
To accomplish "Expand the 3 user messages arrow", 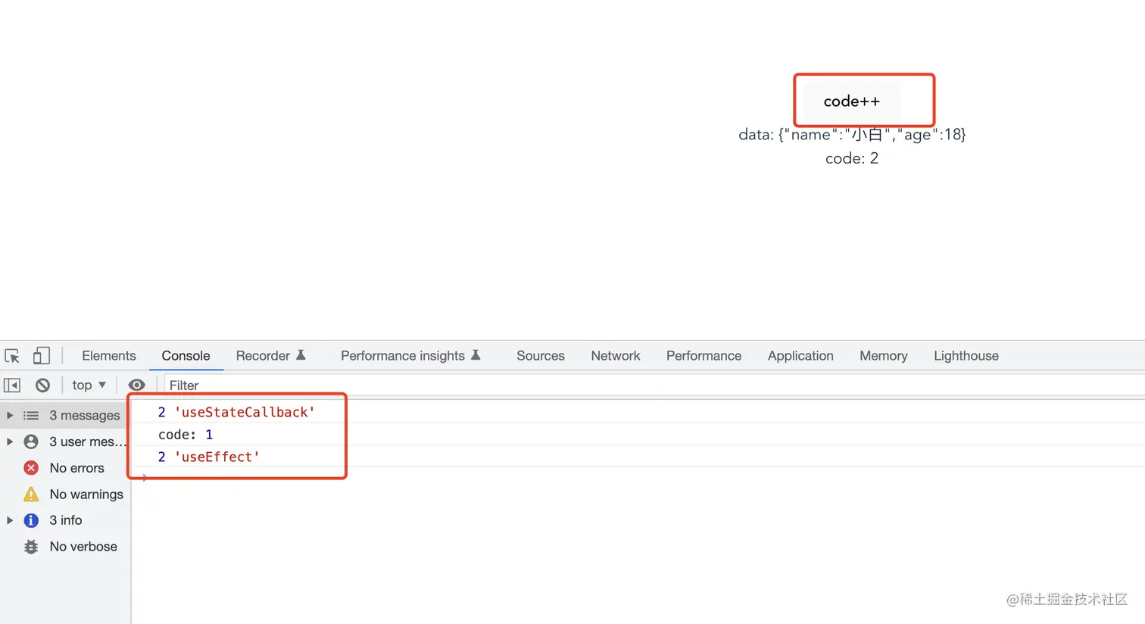I will pyautogui.click(x=10, y=441).
